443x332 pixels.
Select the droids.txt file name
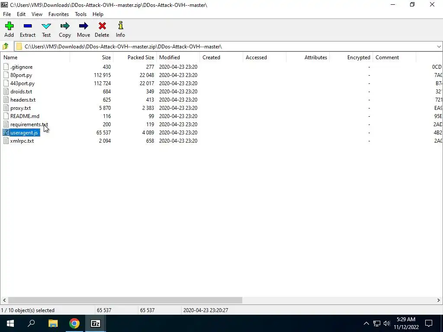(x=21, y=92)
